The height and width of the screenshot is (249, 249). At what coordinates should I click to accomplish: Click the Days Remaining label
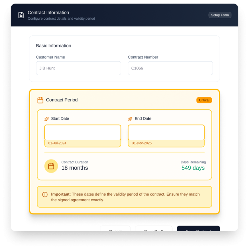coord(193,162)
